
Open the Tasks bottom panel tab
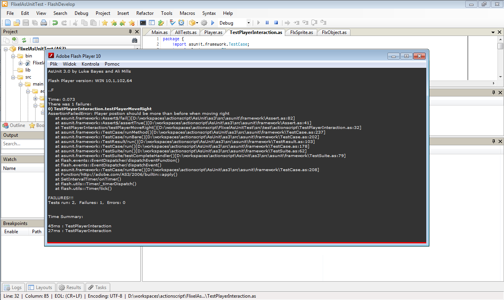[x=98, y=287]
